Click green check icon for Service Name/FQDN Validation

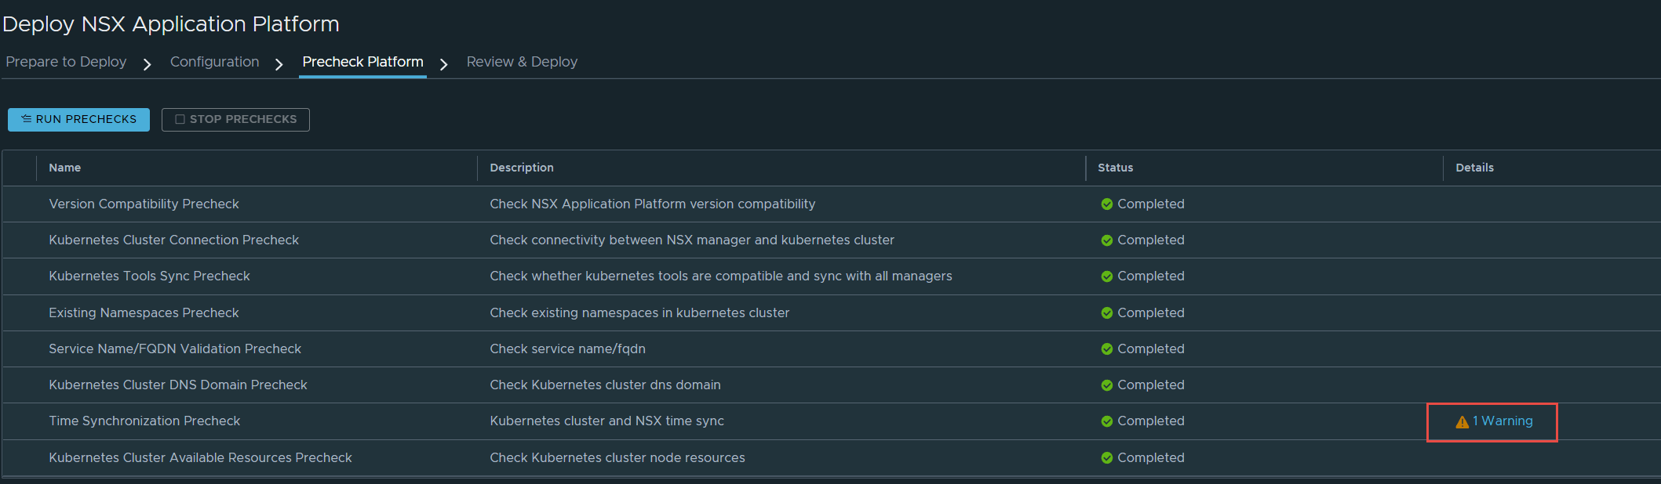point(1106,349)
